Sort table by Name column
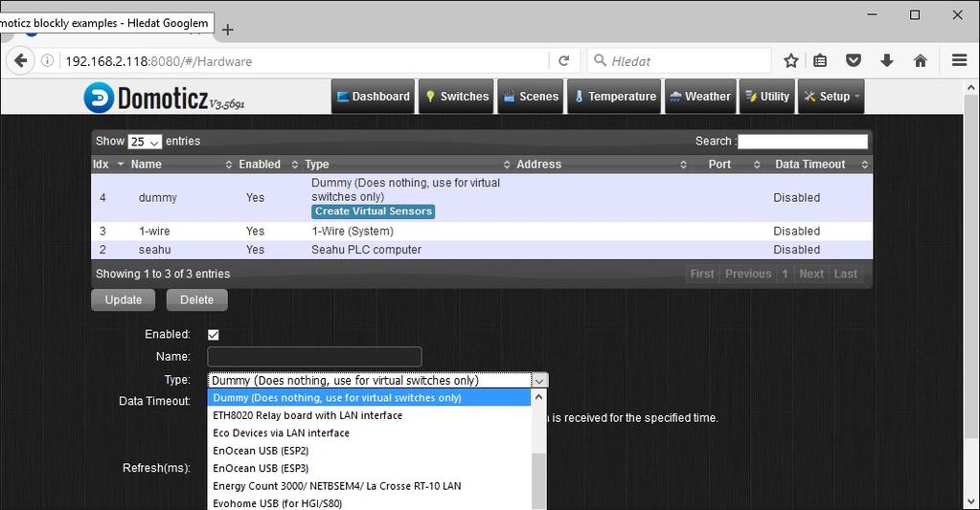The image size is (980, 510). 181,165
